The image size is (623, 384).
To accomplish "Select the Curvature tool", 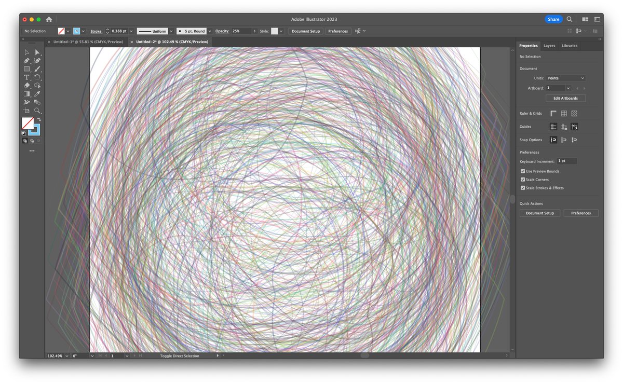I will point(37,61).
